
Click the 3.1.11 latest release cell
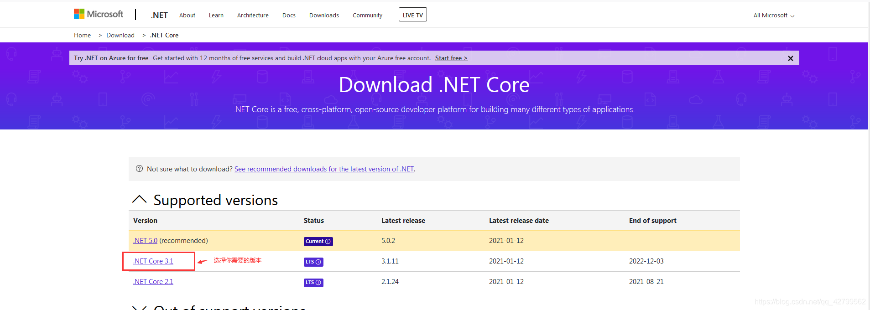(390, 261)
